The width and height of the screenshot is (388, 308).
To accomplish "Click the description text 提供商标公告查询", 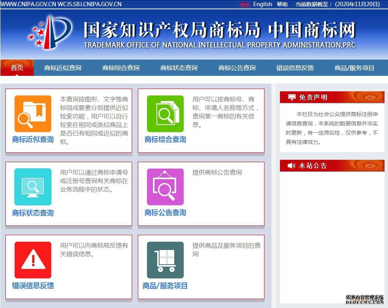I will click(217, 172).
